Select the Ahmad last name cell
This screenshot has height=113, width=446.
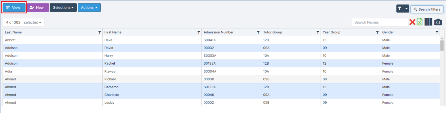tap(10, 79)
